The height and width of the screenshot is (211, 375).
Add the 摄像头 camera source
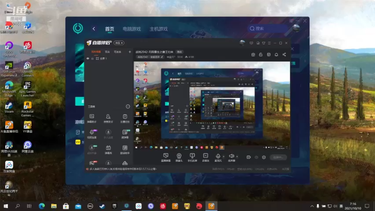coord(179,158)
